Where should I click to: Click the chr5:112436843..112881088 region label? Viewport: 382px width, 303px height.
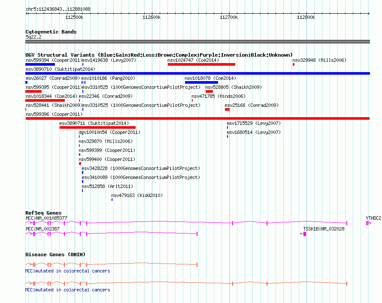[x=58, y=9]
